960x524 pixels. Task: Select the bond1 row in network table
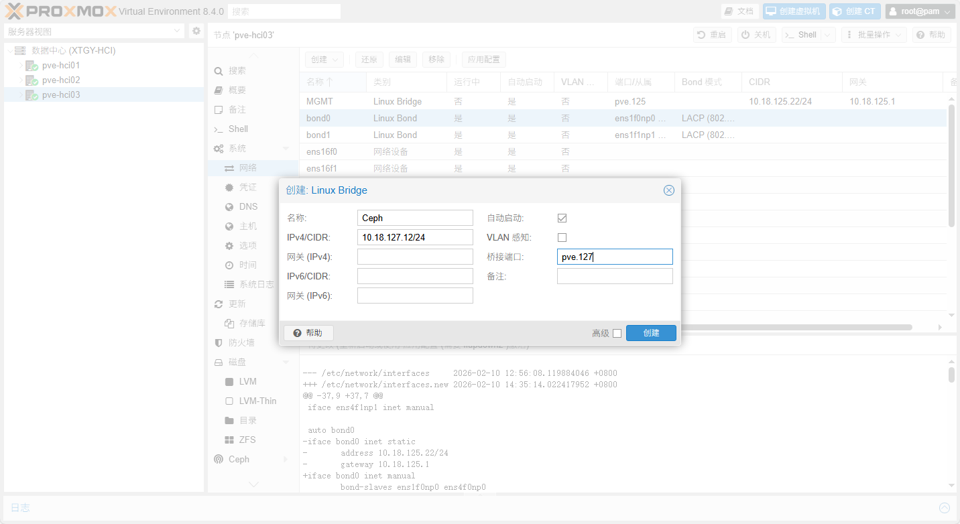tap(623, 135)
